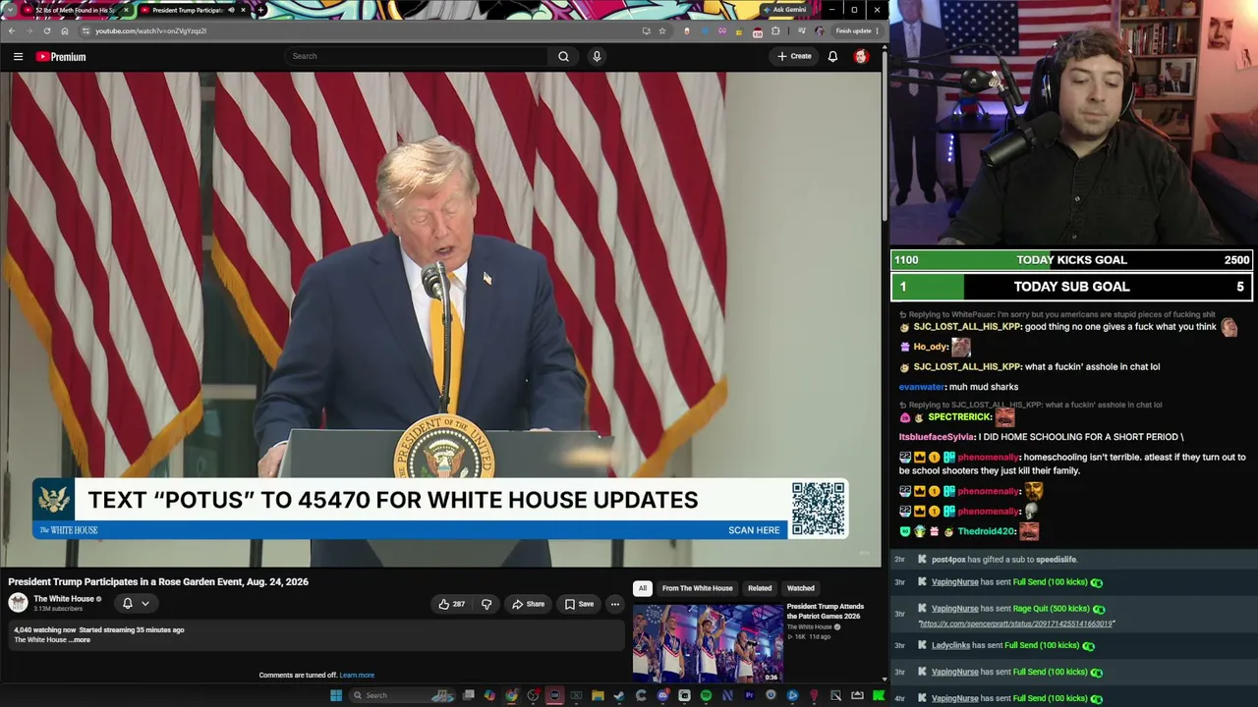Open the browser home page
This screenshot has width=1258, height=707.
(x=65, y=30)
